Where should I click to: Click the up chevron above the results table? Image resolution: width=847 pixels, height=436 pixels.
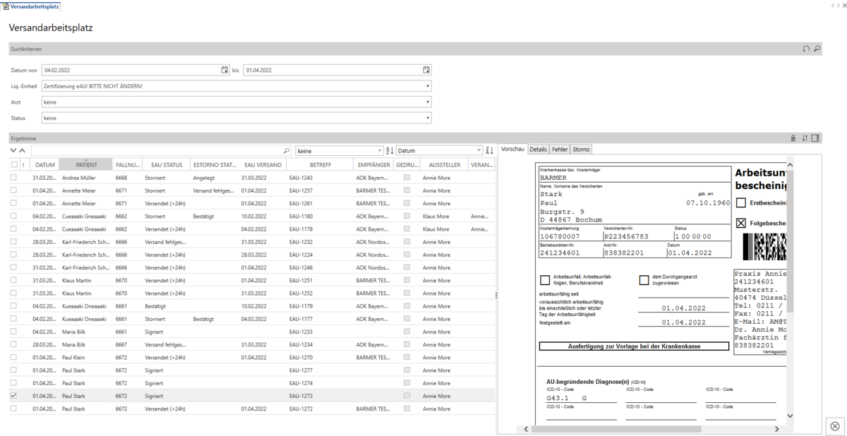pyautogui.click(x=23, y=150)
